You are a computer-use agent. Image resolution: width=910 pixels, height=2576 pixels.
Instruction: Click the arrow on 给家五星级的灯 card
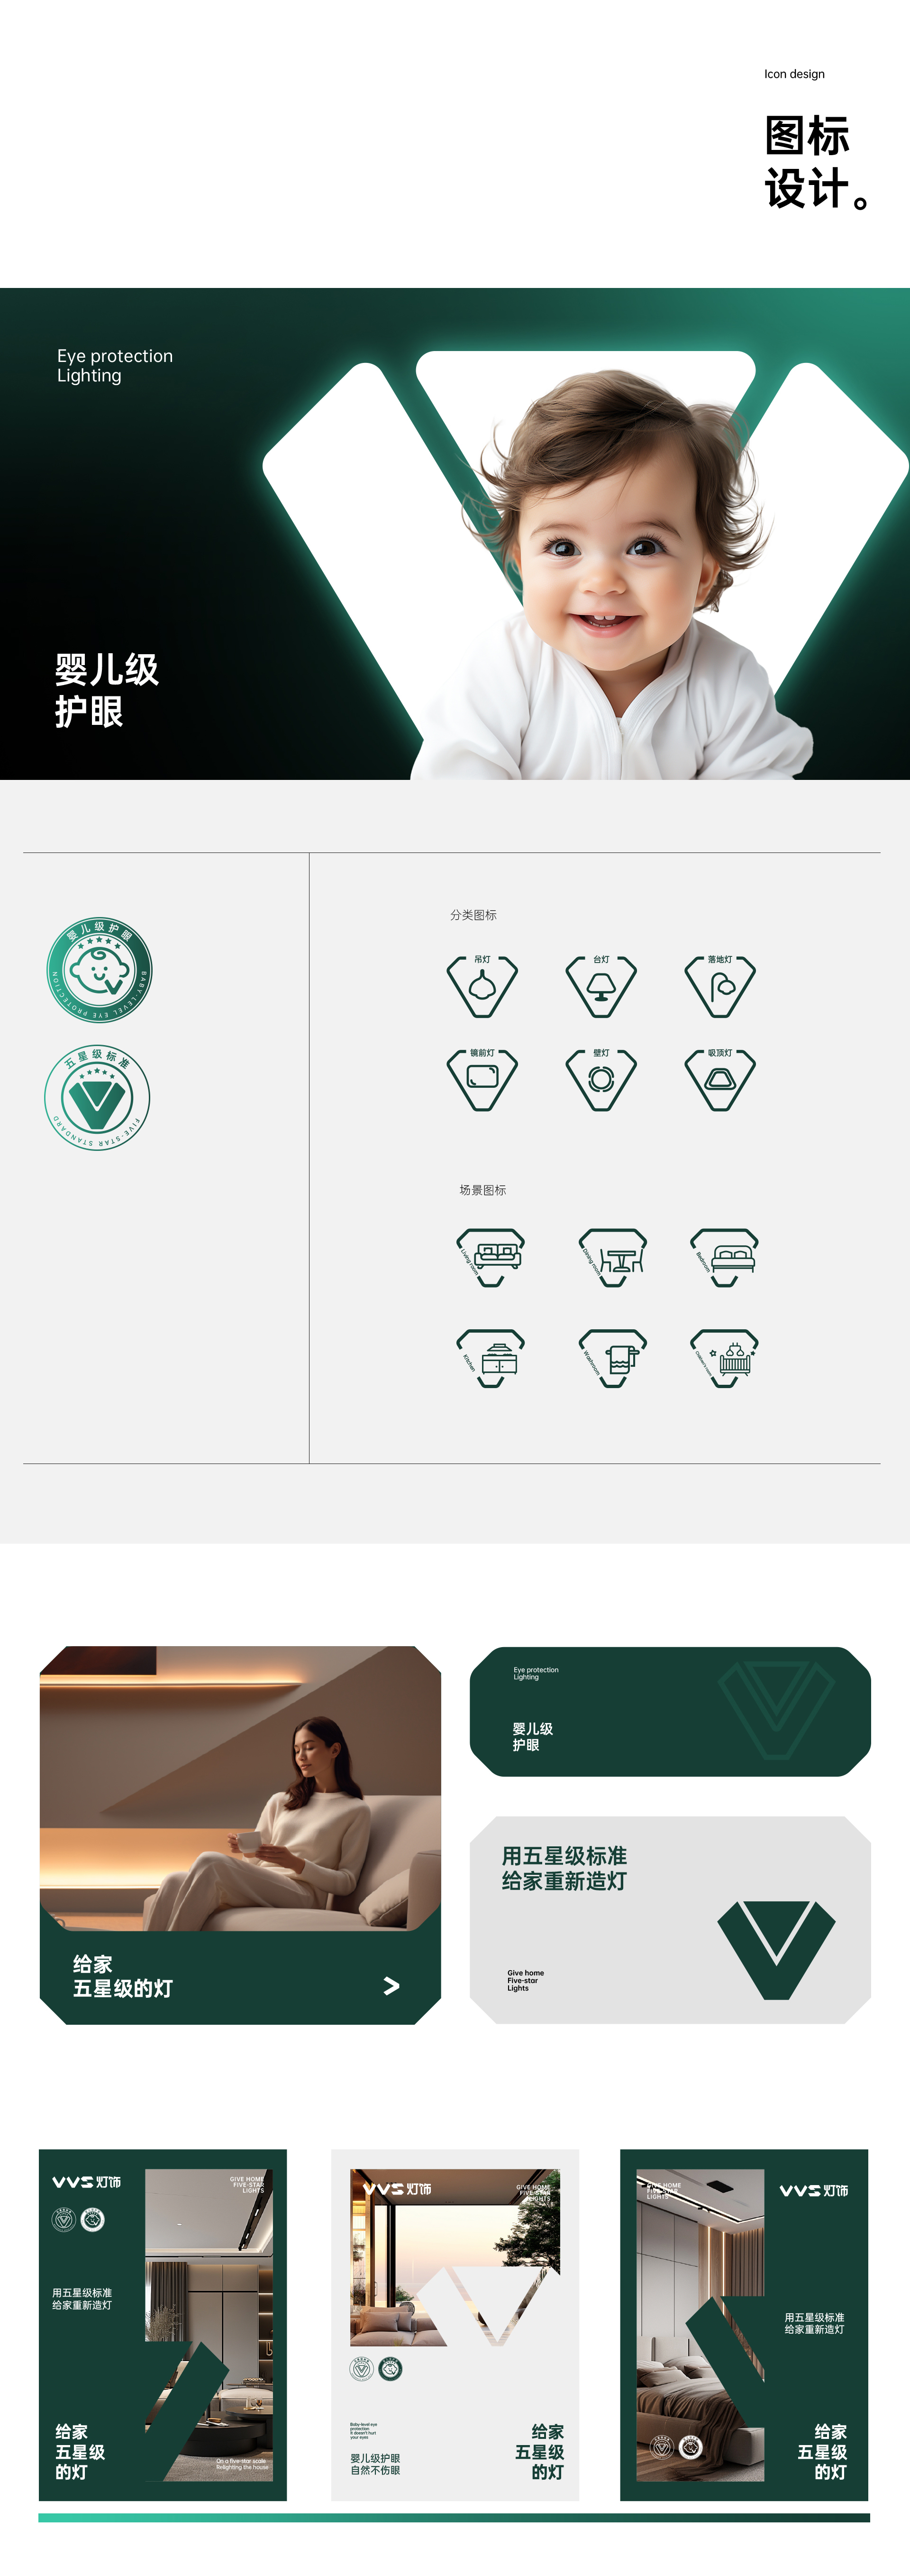[x=391, y=1986]
